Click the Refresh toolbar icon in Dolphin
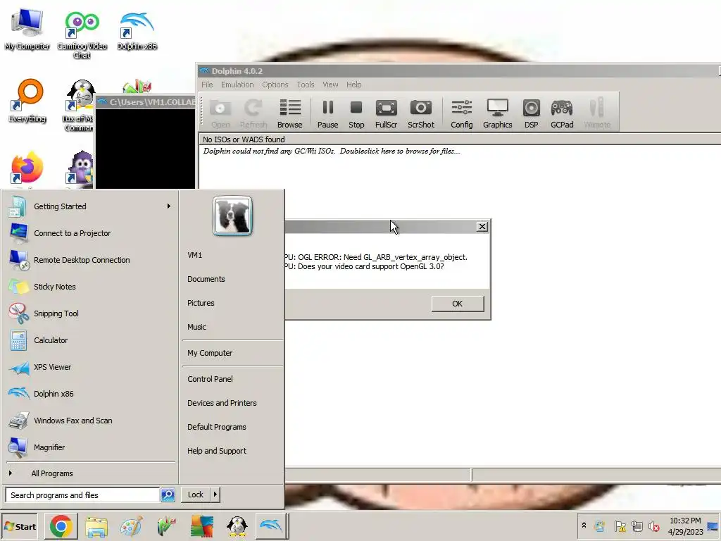721x541 pixels. tap(253, 113)
